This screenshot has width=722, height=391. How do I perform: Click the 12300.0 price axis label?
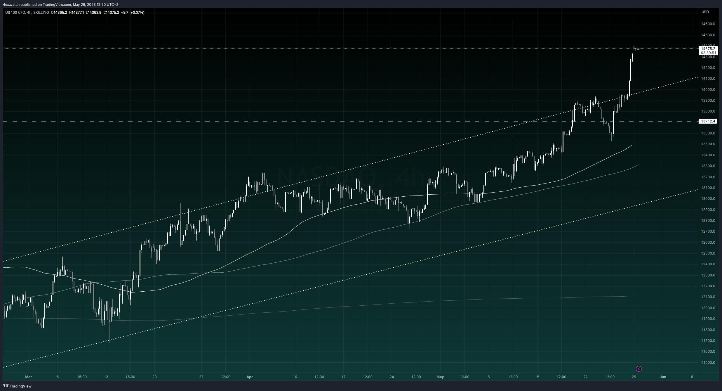point(708,275)
